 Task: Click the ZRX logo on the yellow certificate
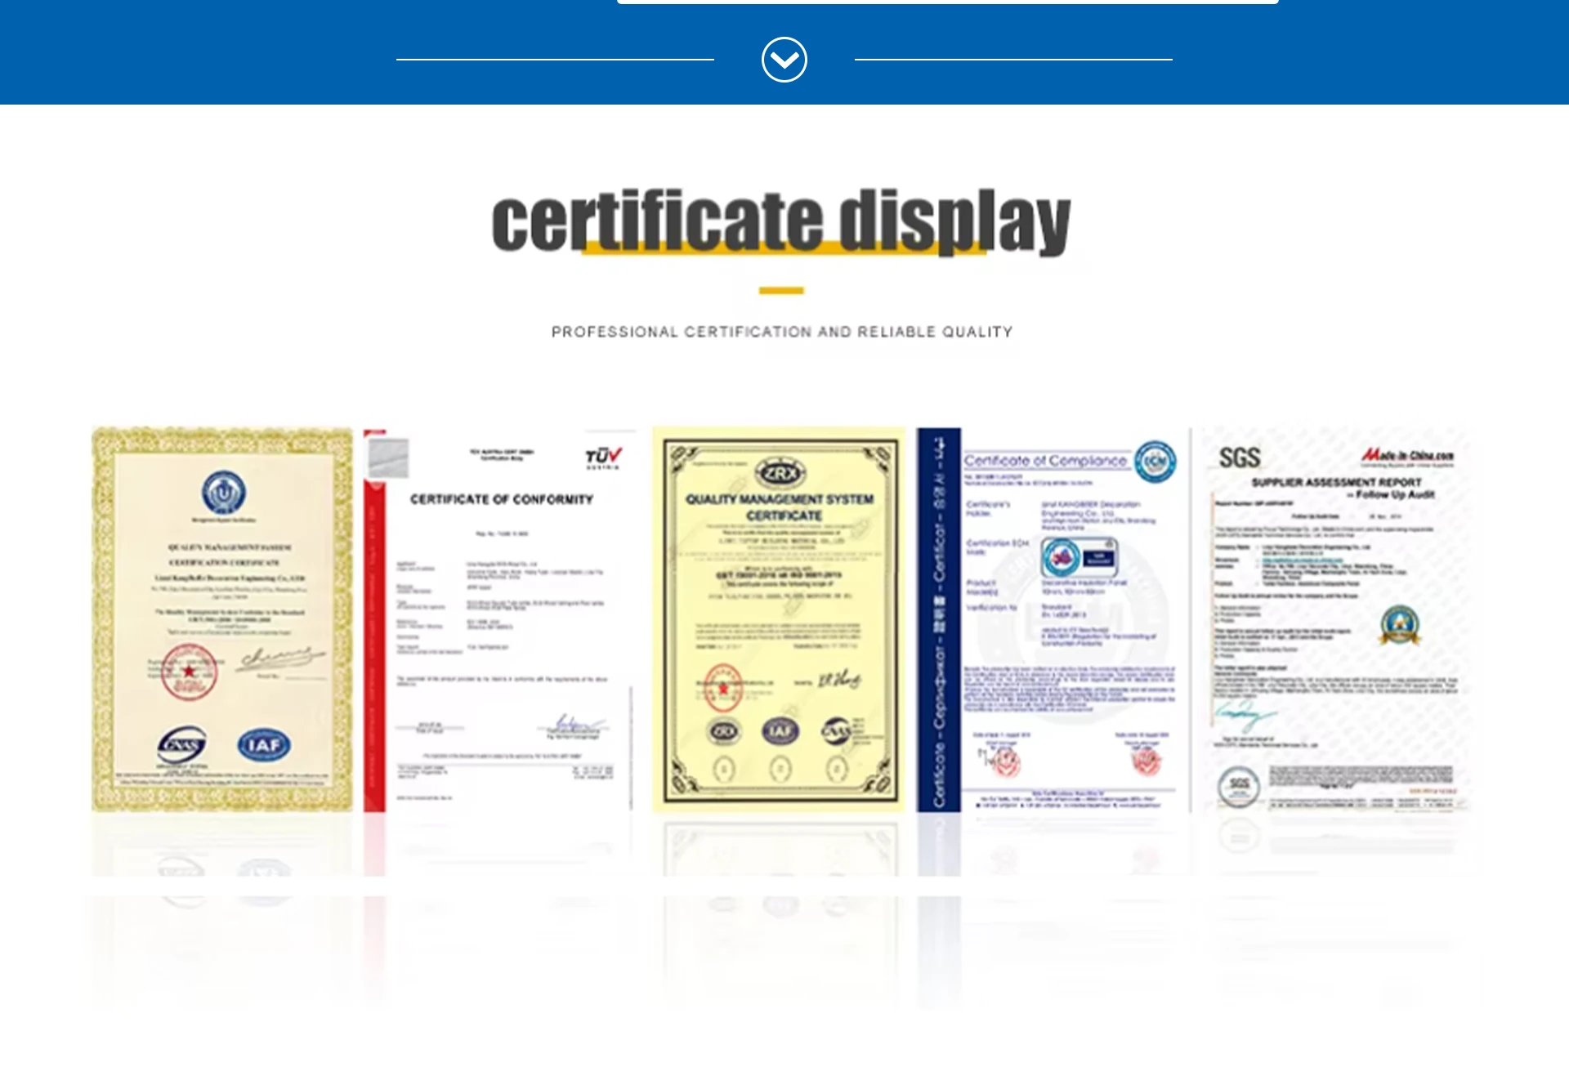(x=780, y=473)
